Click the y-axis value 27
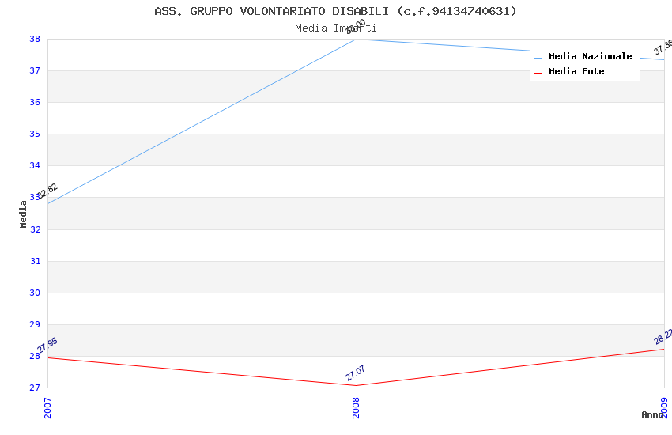672x435 pixels. coord(35,388)
